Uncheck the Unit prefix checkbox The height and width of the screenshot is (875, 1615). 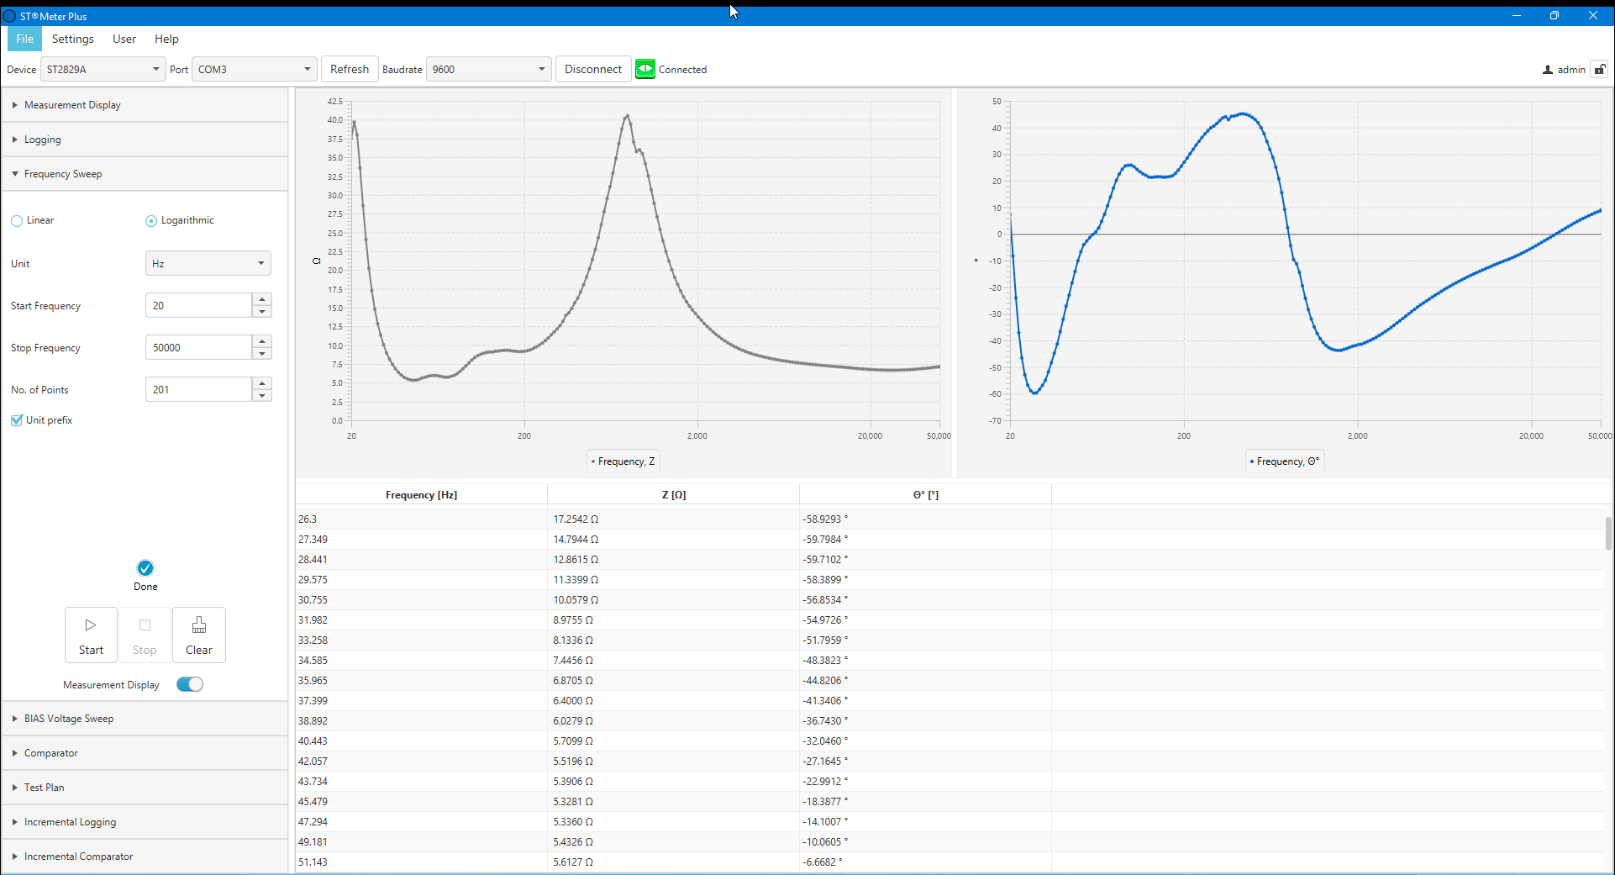pos(17,420)
